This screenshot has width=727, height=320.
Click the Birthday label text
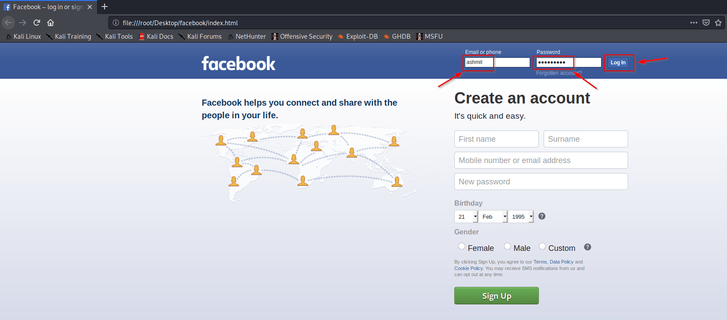coord(468,203)
